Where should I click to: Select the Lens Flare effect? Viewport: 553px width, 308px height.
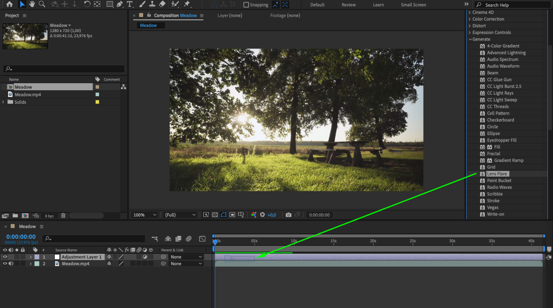click(x=497, y=174)
